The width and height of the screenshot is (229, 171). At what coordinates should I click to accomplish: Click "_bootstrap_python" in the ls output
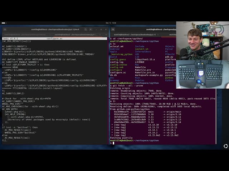click(121, 54)
